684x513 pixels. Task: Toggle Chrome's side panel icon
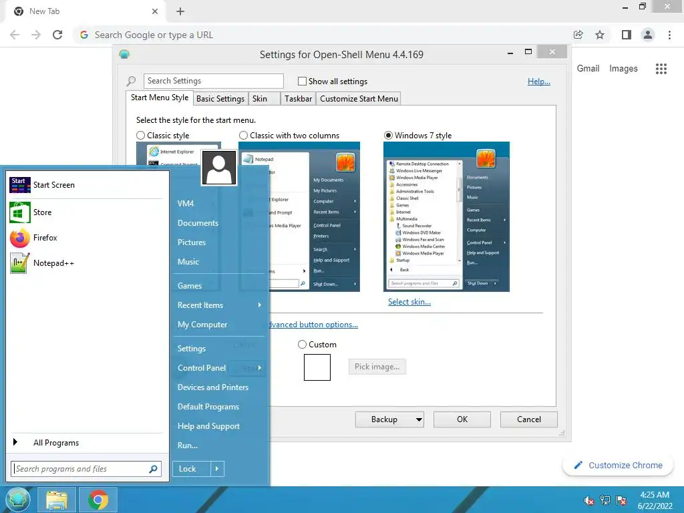627,35
